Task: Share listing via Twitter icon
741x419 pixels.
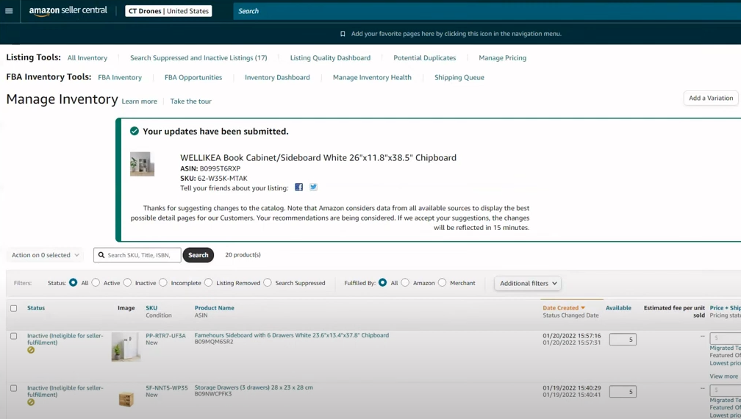Action: 313,187
